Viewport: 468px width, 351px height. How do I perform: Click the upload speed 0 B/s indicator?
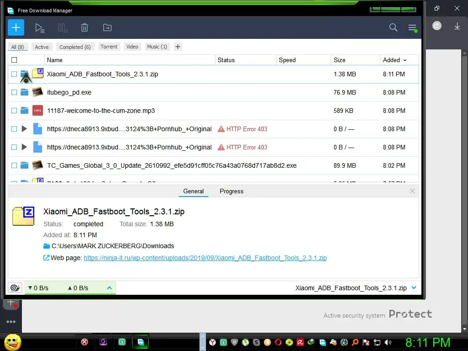pos(78,288)
